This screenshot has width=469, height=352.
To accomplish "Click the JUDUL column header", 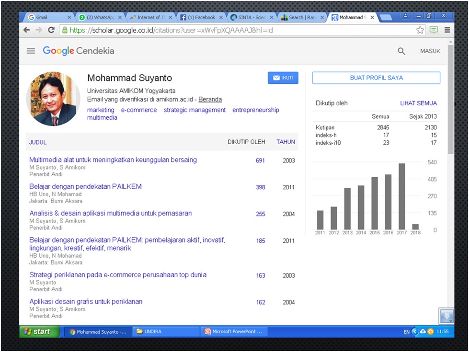I will [x=38, y=142].
